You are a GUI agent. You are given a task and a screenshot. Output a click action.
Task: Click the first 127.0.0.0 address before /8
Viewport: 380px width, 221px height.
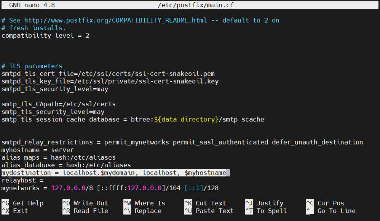point(68,188)
